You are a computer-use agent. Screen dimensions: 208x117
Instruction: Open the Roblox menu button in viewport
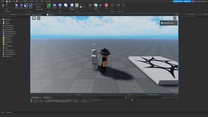pos(34,18)
